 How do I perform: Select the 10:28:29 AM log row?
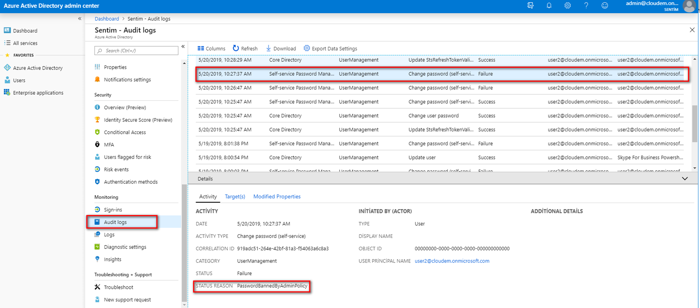click(x=440, y=60)
